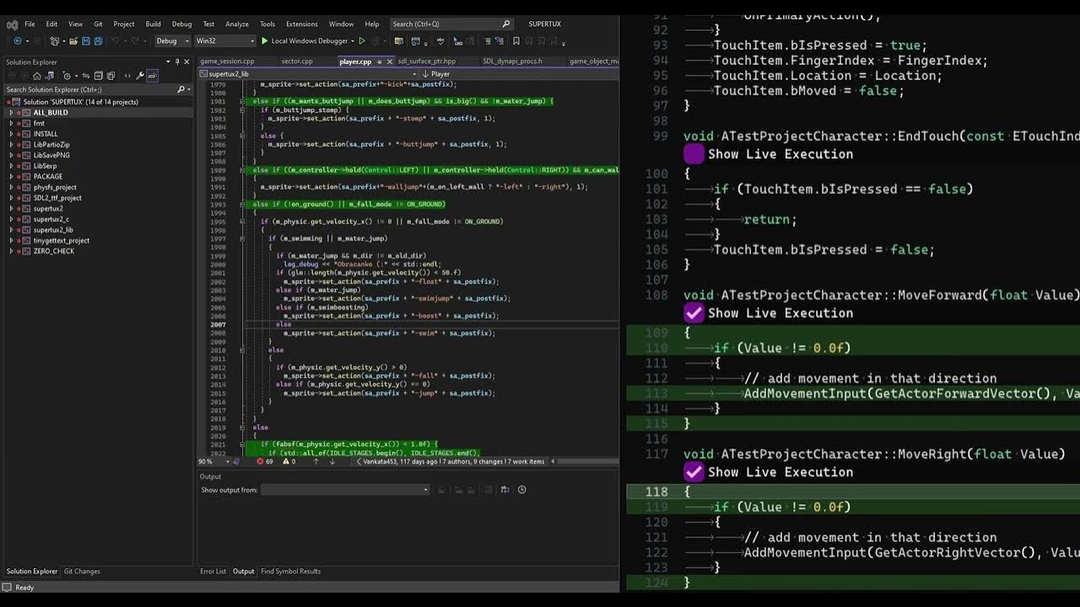
Task: Click the red error count icon
Action: [260, 461]
